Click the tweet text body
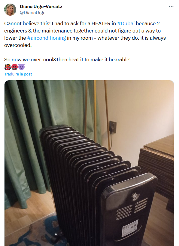Viewport: 179px width, 246px height. click(x=85, y=42)
